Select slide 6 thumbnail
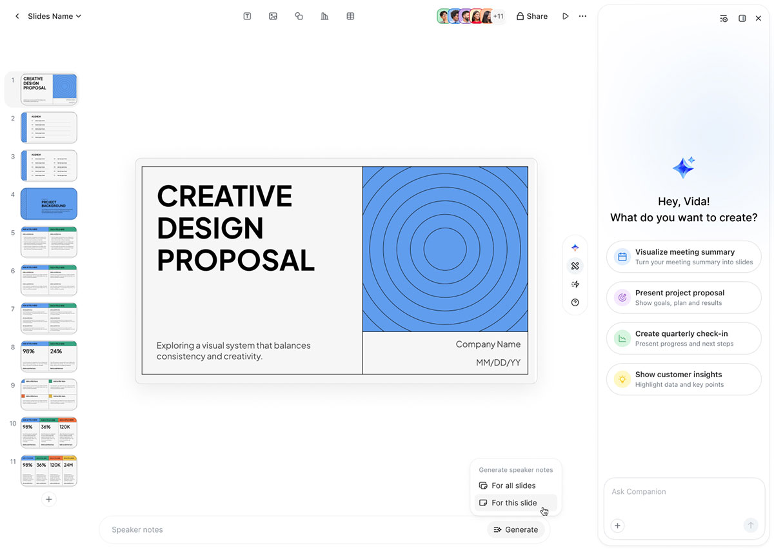 [x=49, y=280]
